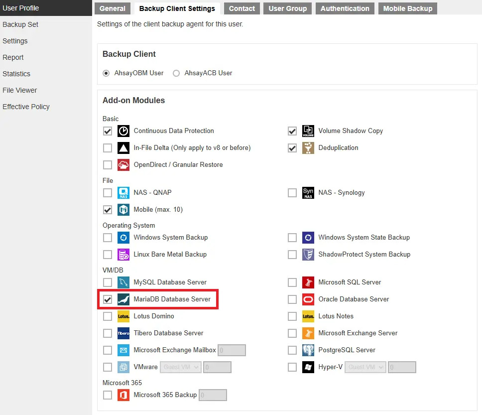This screenshot has width=482, height=415.
Task: Click the Microsoft 365 Backup icon
Action: [123, 395]
